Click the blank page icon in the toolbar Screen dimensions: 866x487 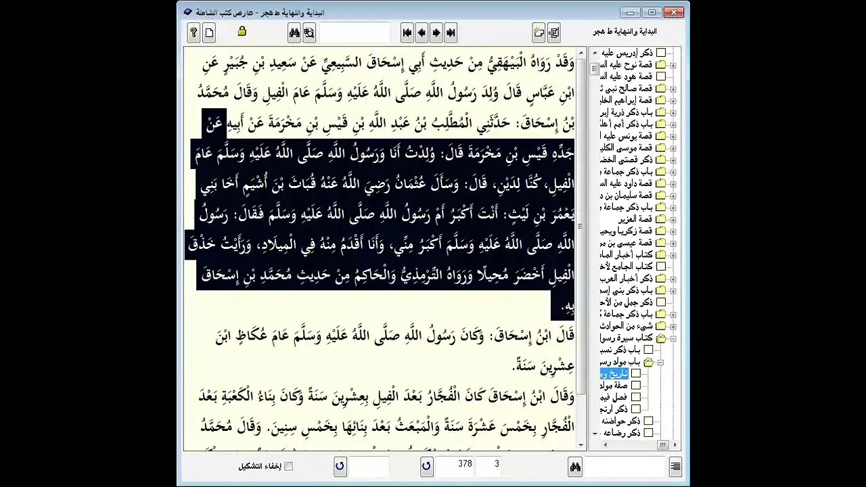(x=209, y=32)
